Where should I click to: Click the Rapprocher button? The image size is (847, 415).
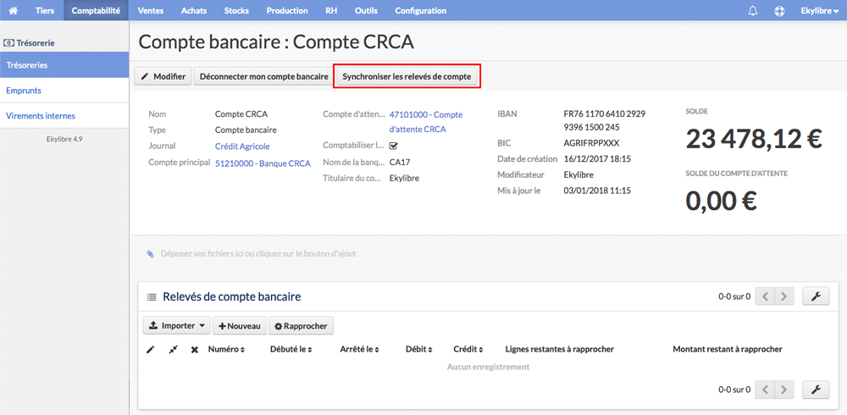pyautogui.click(x=301, y=326)
